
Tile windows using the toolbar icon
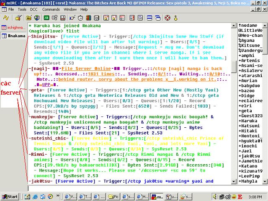[149, 18]
